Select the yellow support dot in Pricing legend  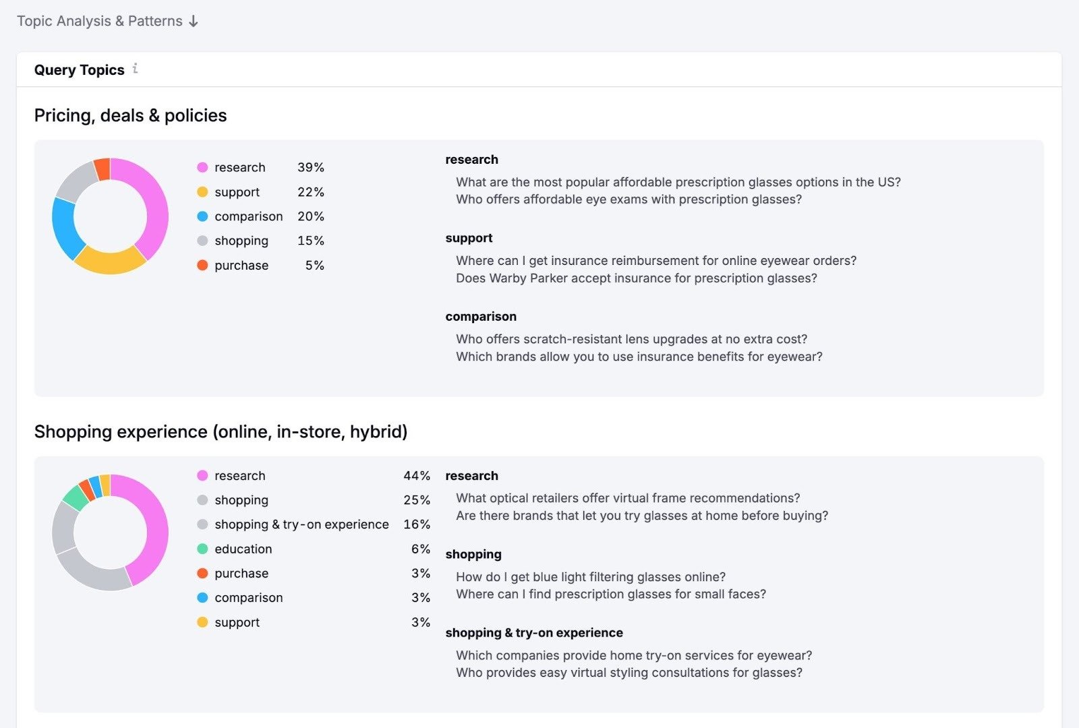click(201, 192)
